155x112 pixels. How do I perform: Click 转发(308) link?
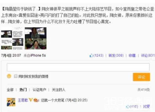pos(116,55)
